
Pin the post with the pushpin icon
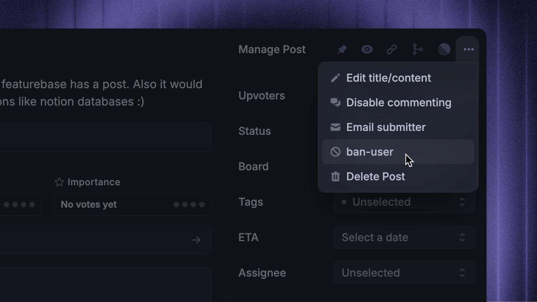342,49
